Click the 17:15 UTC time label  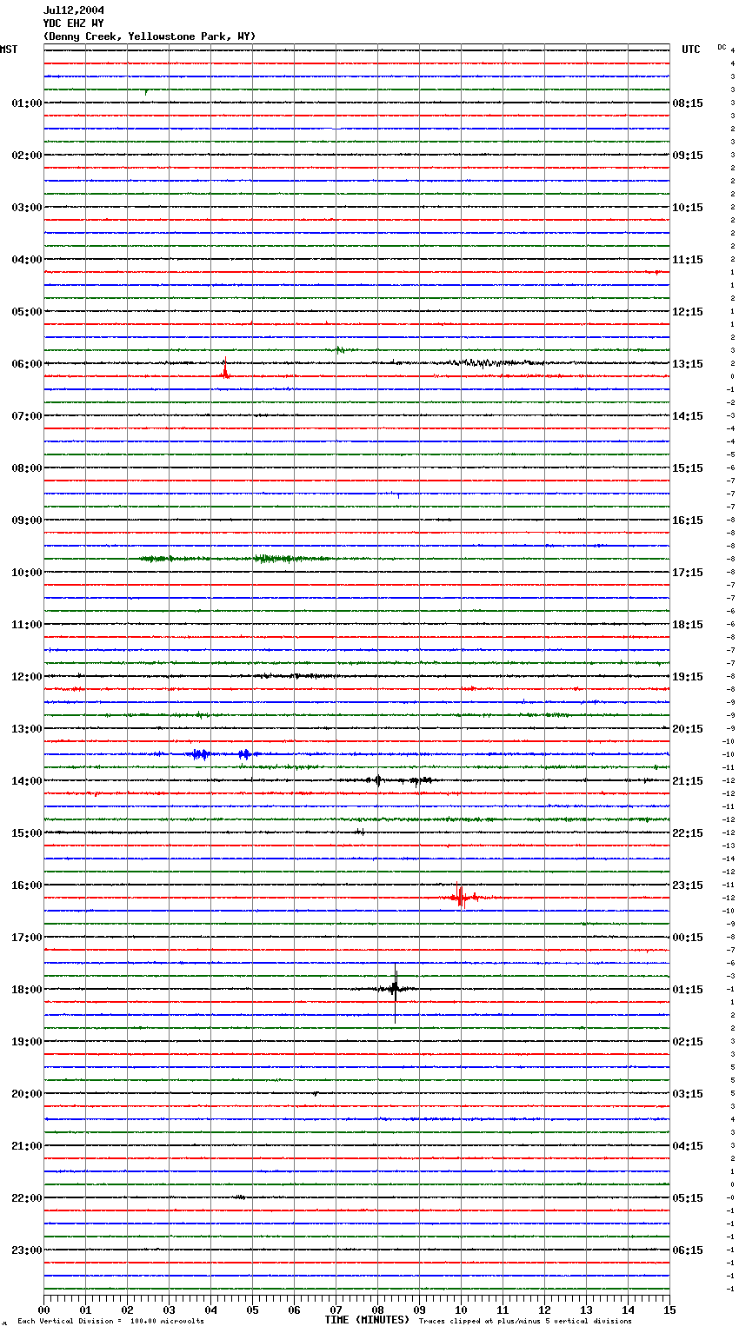(688, 573)
